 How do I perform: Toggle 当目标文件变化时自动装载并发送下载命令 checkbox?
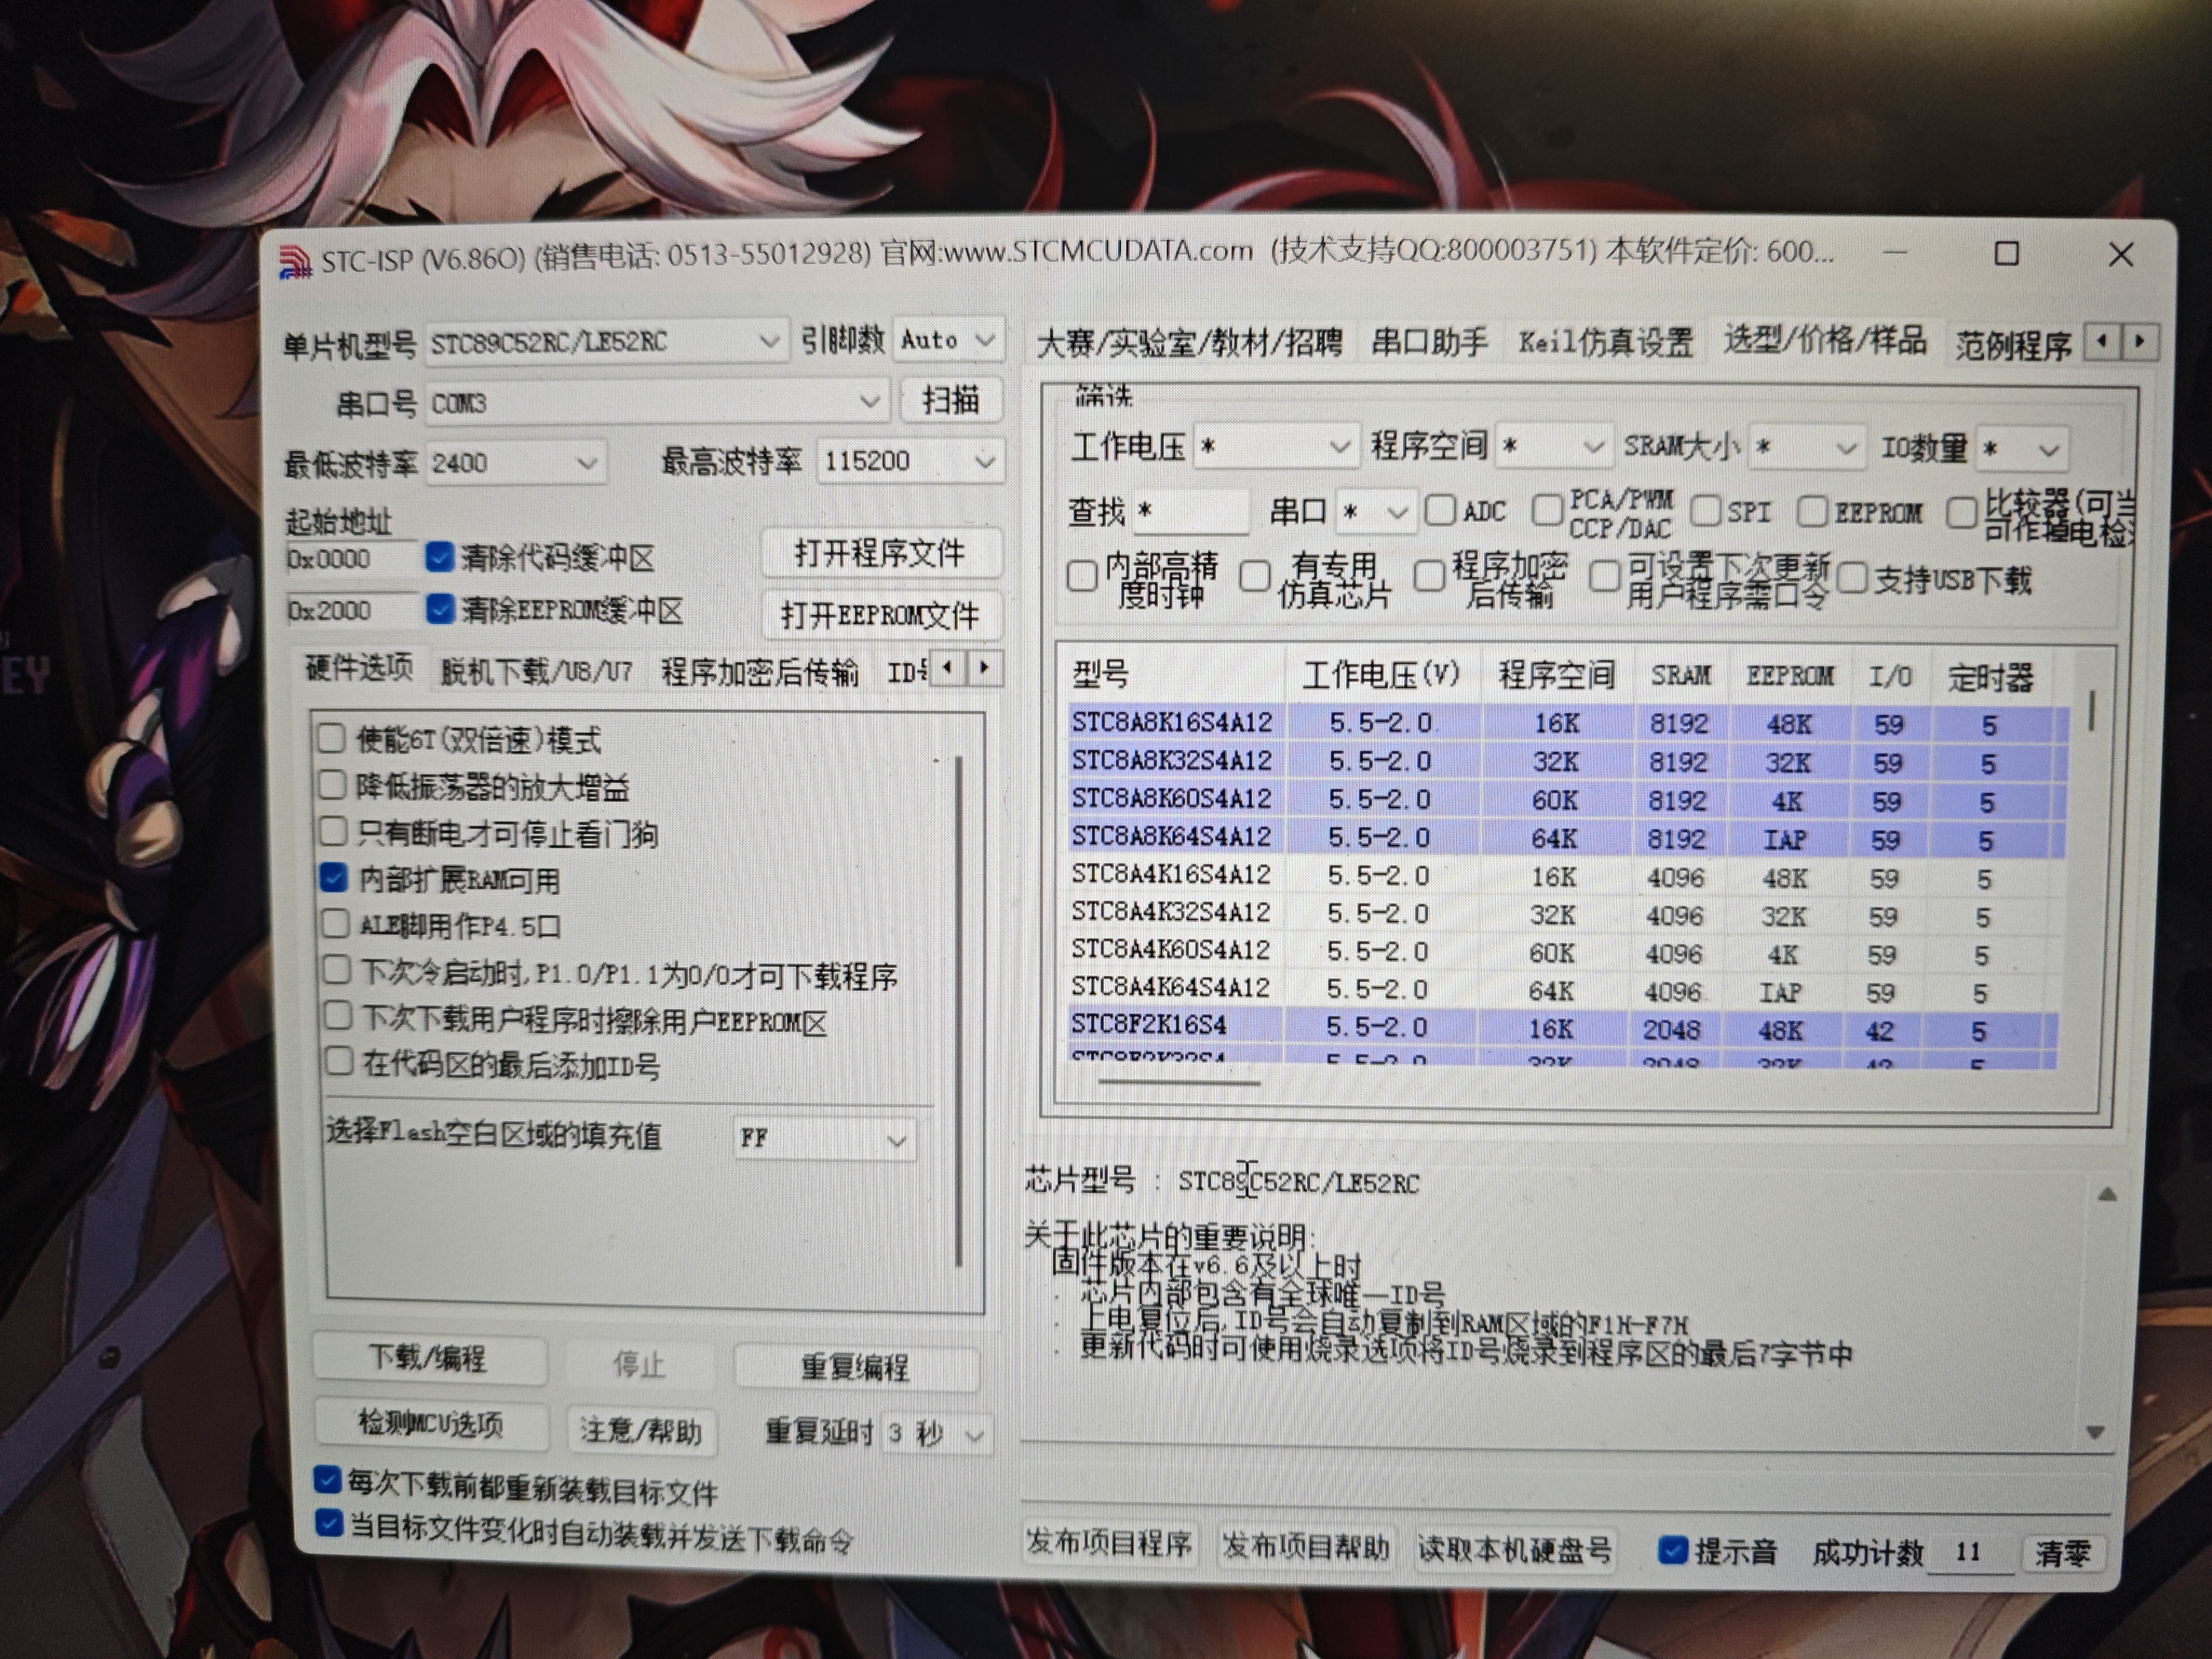click(x=328, y=1523)
